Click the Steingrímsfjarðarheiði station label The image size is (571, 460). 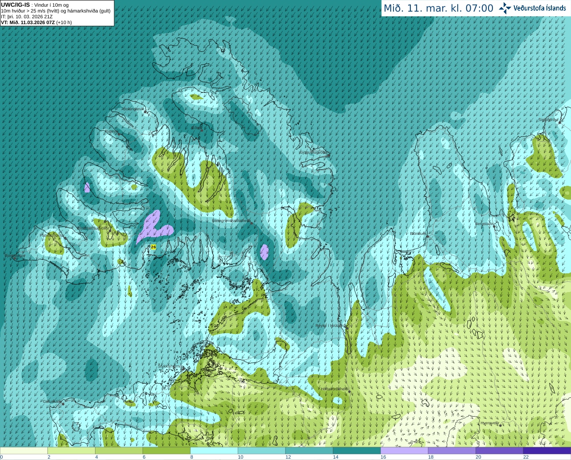point(231,221)
